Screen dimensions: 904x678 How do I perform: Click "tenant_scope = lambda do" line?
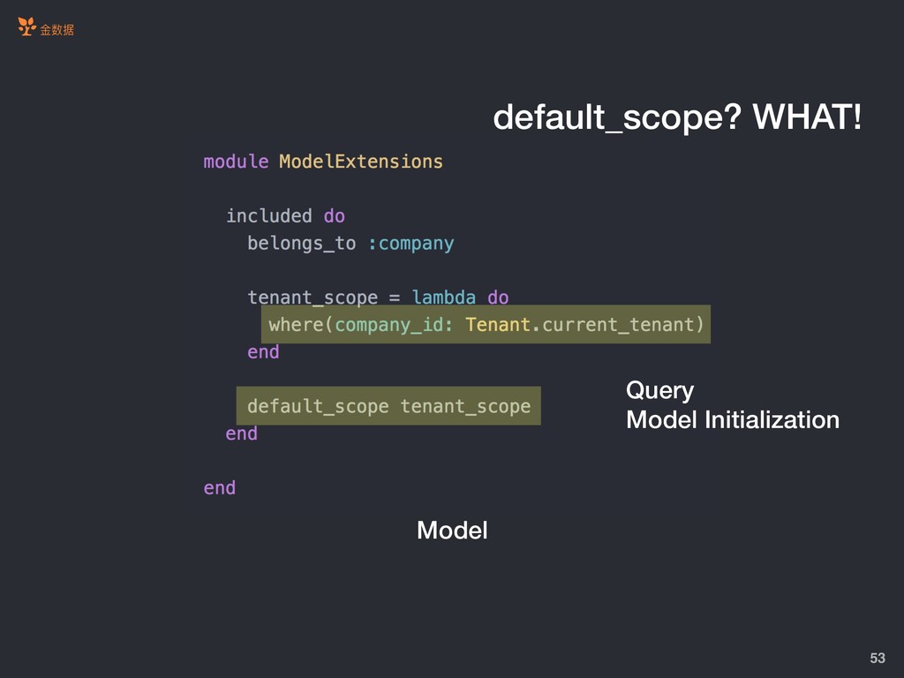[x=378, y=298]
